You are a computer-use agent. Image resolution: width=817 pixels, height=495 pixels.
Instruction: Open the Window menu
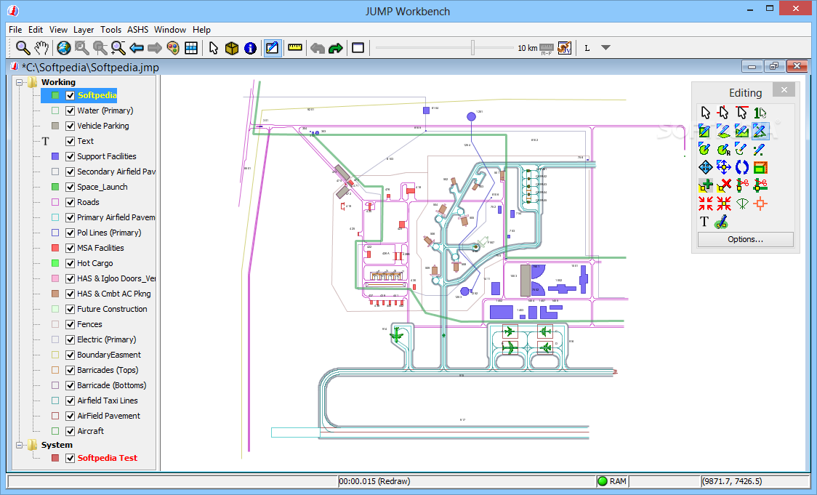[170, 30]
